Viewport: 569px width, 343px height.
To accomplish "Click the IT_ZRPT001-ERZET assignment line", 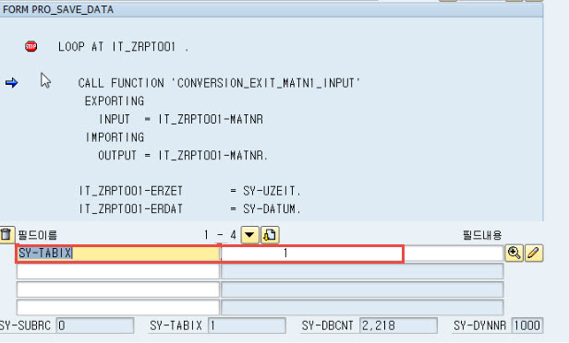I will click(x=190, y=191).
